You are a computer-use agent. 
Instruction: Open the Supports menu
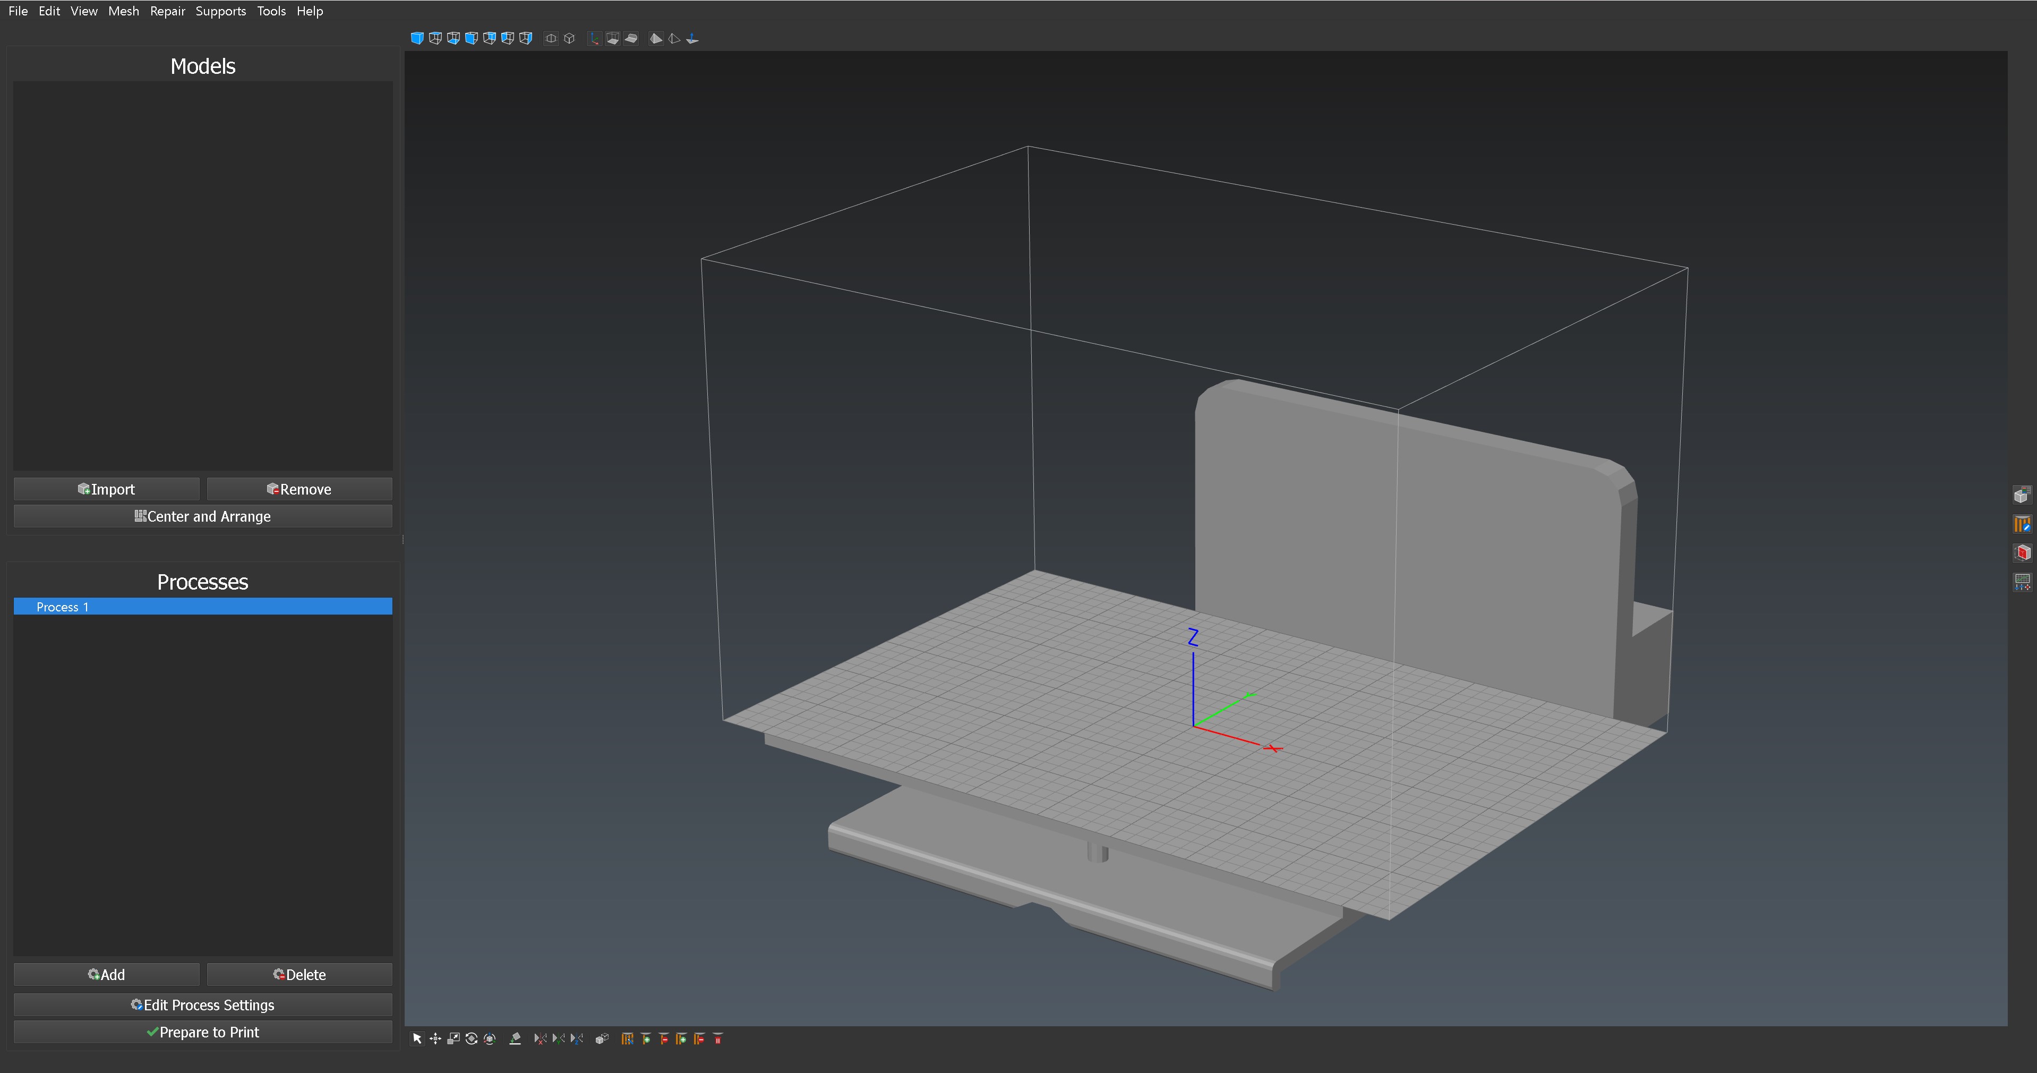(220, 11)
